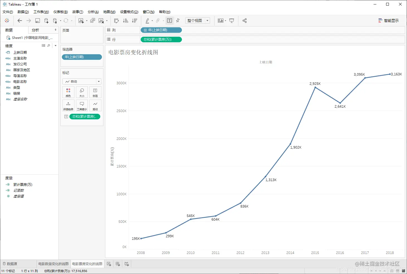Pause auto updates icon
This screenshot has width=407, height=274.
click(x=55, y=21)
